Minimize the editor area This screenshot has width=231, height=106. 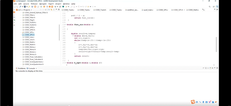[x=215, y=9]
